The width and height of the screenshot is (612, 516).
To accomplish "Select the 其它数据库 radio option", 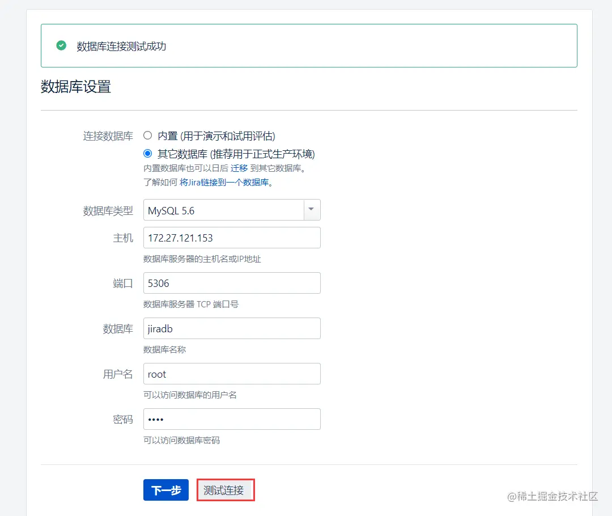I will (x=147, y=154).
